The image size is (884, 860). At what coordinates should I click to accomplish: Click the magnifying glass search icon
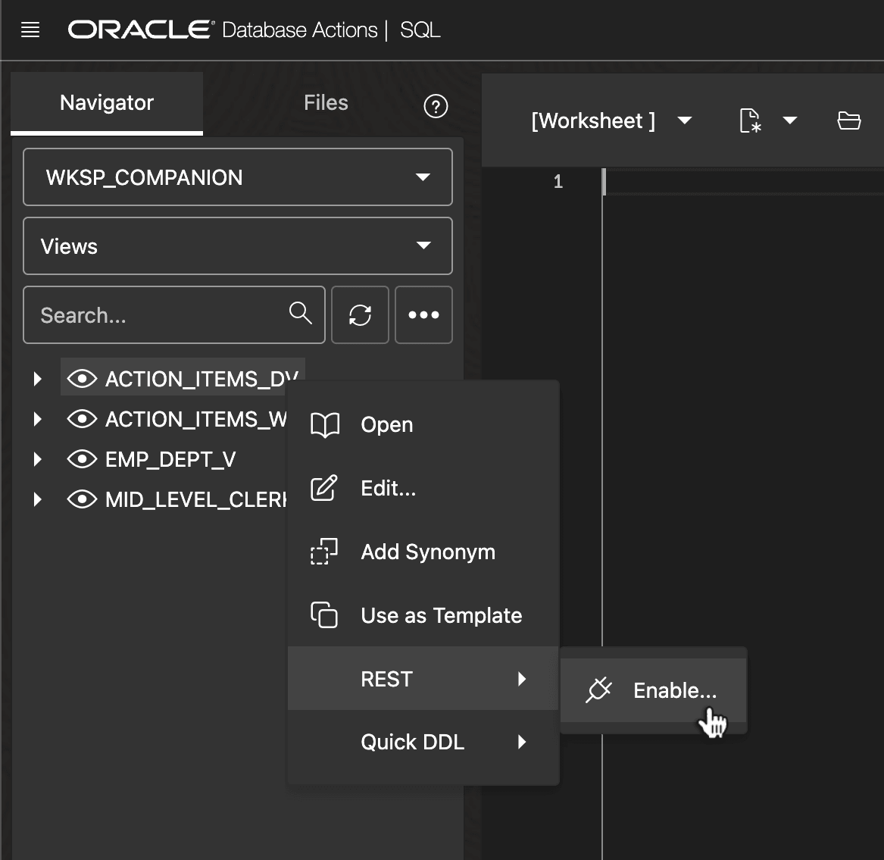(x=300, y=313)
